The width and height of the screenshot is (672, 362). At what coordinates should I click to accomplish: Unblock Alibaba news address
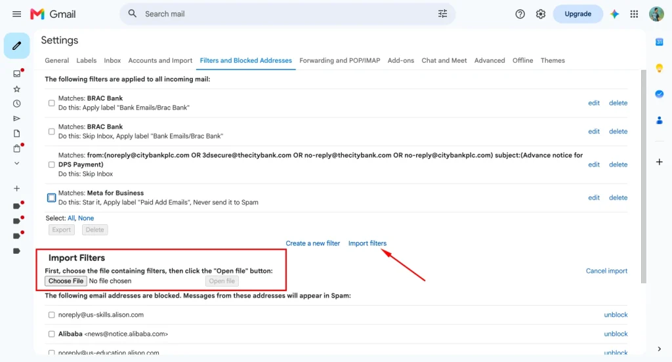click(x=616, y=334)
